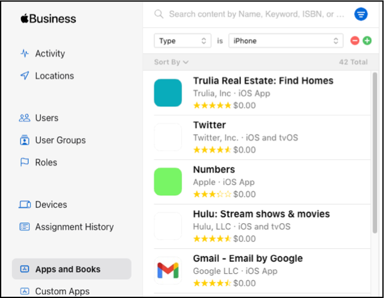Click the Users icon in sidebar

coord(25,118)
